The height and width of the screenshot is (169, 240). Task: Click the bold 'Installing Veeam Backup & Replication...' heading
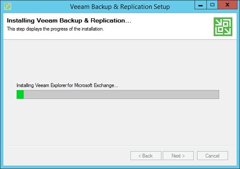69,21
